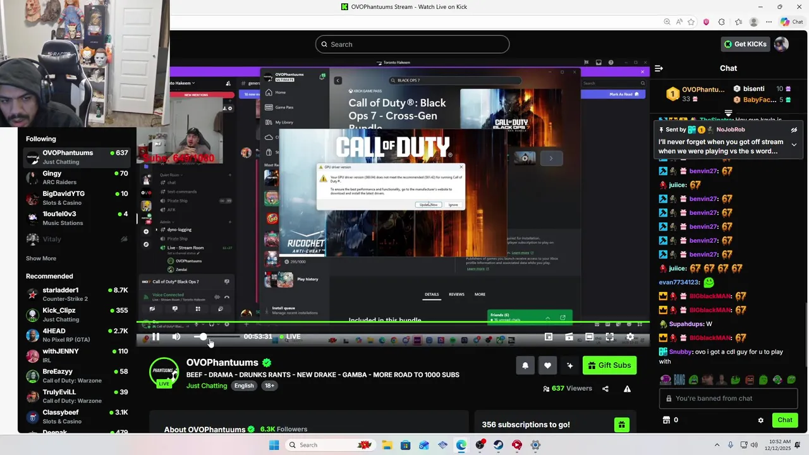This screenshot has width=809, height=455.
Task: Click the taskbar microphone icon
Action: (x=731, y=445)
